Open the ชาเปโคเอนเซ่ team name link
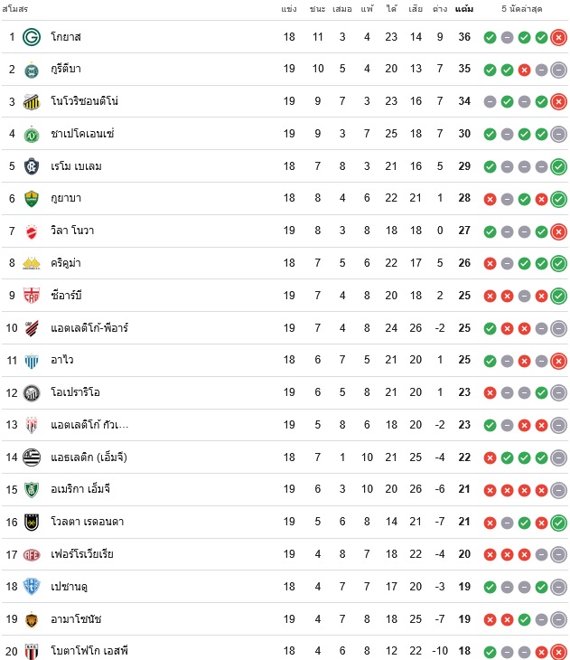The image size is (570, 660). tap(82, 134)
